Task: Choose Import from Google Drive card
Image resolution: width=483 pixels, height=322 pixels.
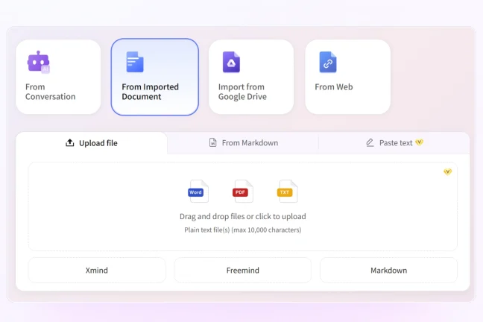Action: pos(251,77)
